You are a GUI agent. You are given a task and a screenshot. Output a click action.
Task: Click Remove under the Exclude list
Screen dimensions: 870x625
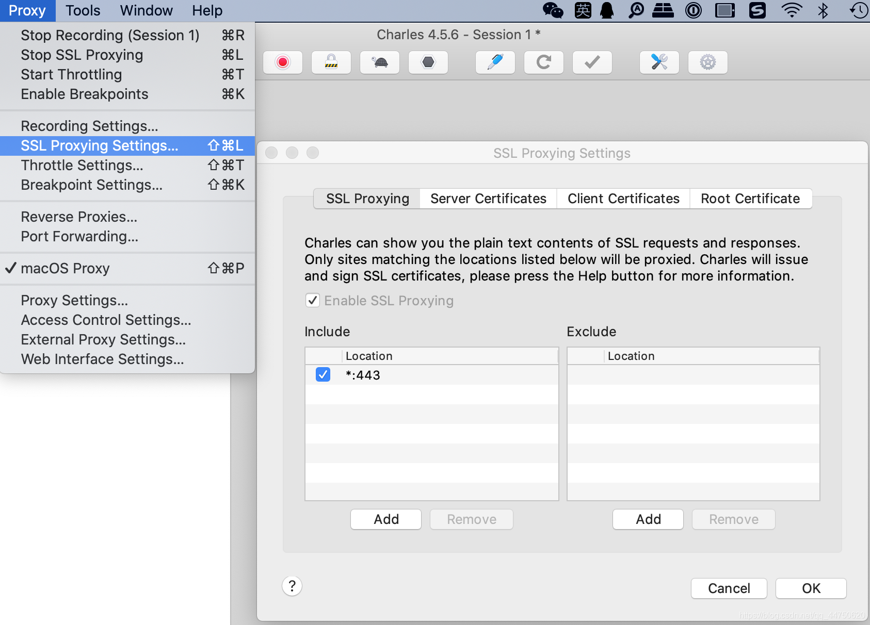(734, 519)
